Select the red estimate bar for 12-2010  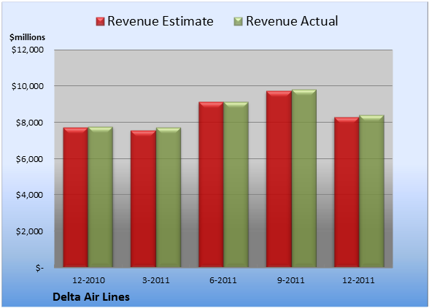[x=76, y=197]
